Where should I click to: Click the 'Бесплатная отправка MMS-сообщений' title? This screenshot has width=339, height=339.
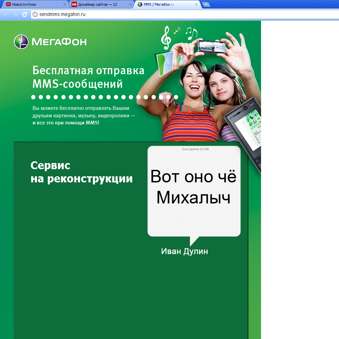click(88, 77)
